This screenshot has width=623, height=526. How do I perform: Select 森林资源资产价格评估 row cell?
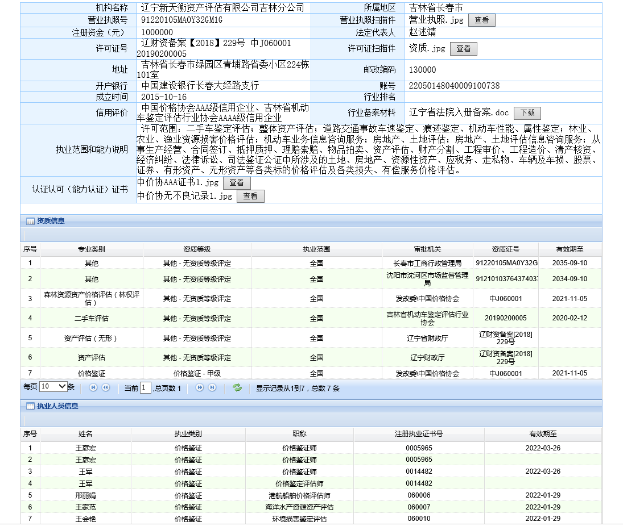(92, 298)
